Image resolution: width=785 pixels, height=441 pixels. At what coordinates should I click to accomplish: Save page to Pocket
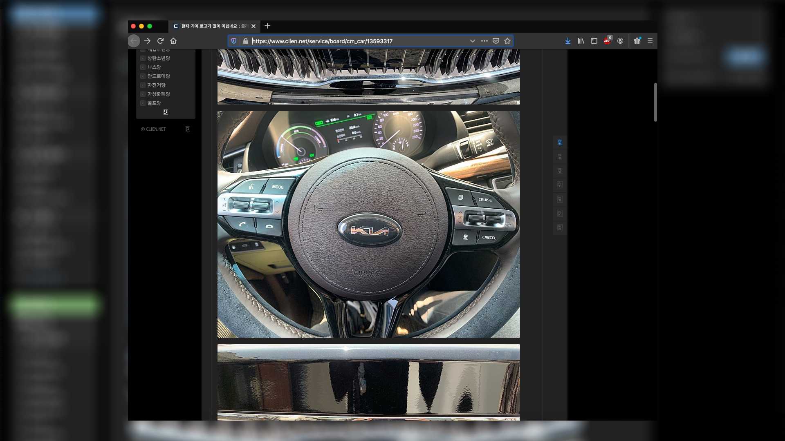(x=496, y=41)
